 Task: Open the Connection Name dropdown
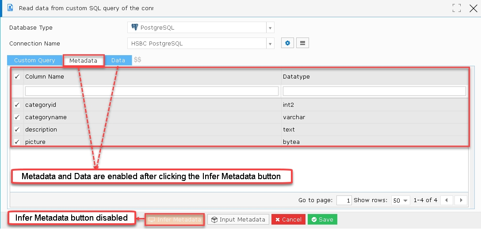pyautogui.click(x=270, y=44)
